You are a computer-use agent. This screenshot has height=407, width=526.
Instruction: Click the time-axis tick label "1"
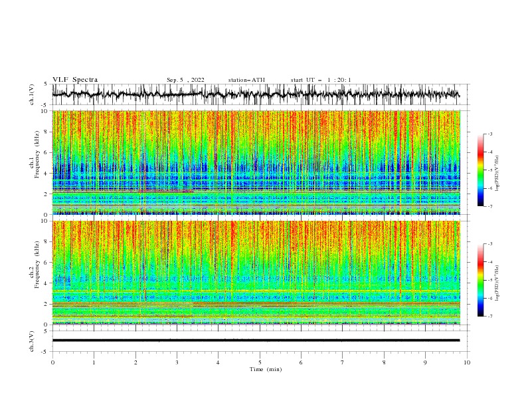94,362
